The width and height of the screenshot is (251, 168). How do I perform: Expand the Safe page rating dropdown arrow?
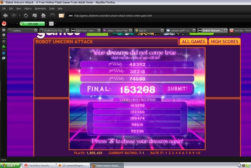point(46,24)
